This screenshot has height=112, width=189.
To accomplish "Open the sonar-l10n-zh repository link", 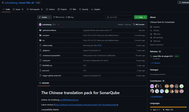I will 26,3.
